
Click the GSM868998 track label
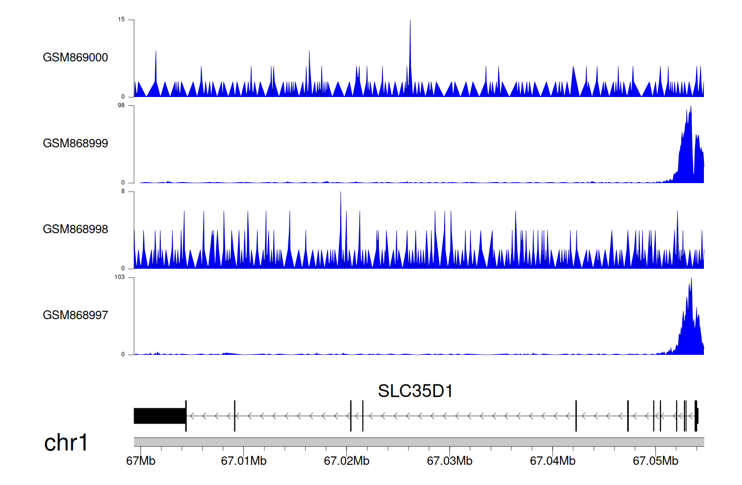pos(75,229)
